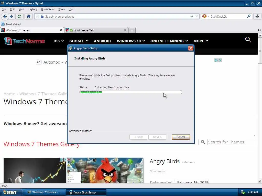Open the View menu
This screenshot has height=196, width=262.
point(21,9)
